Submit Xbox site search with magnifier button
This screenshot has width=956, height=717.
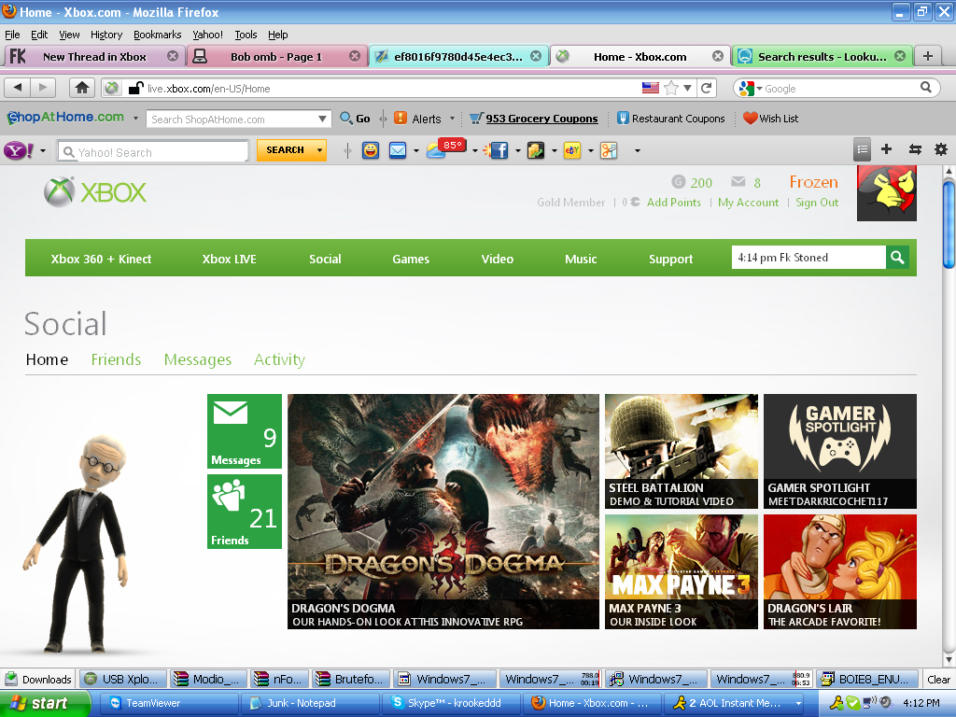pos(897,258)
